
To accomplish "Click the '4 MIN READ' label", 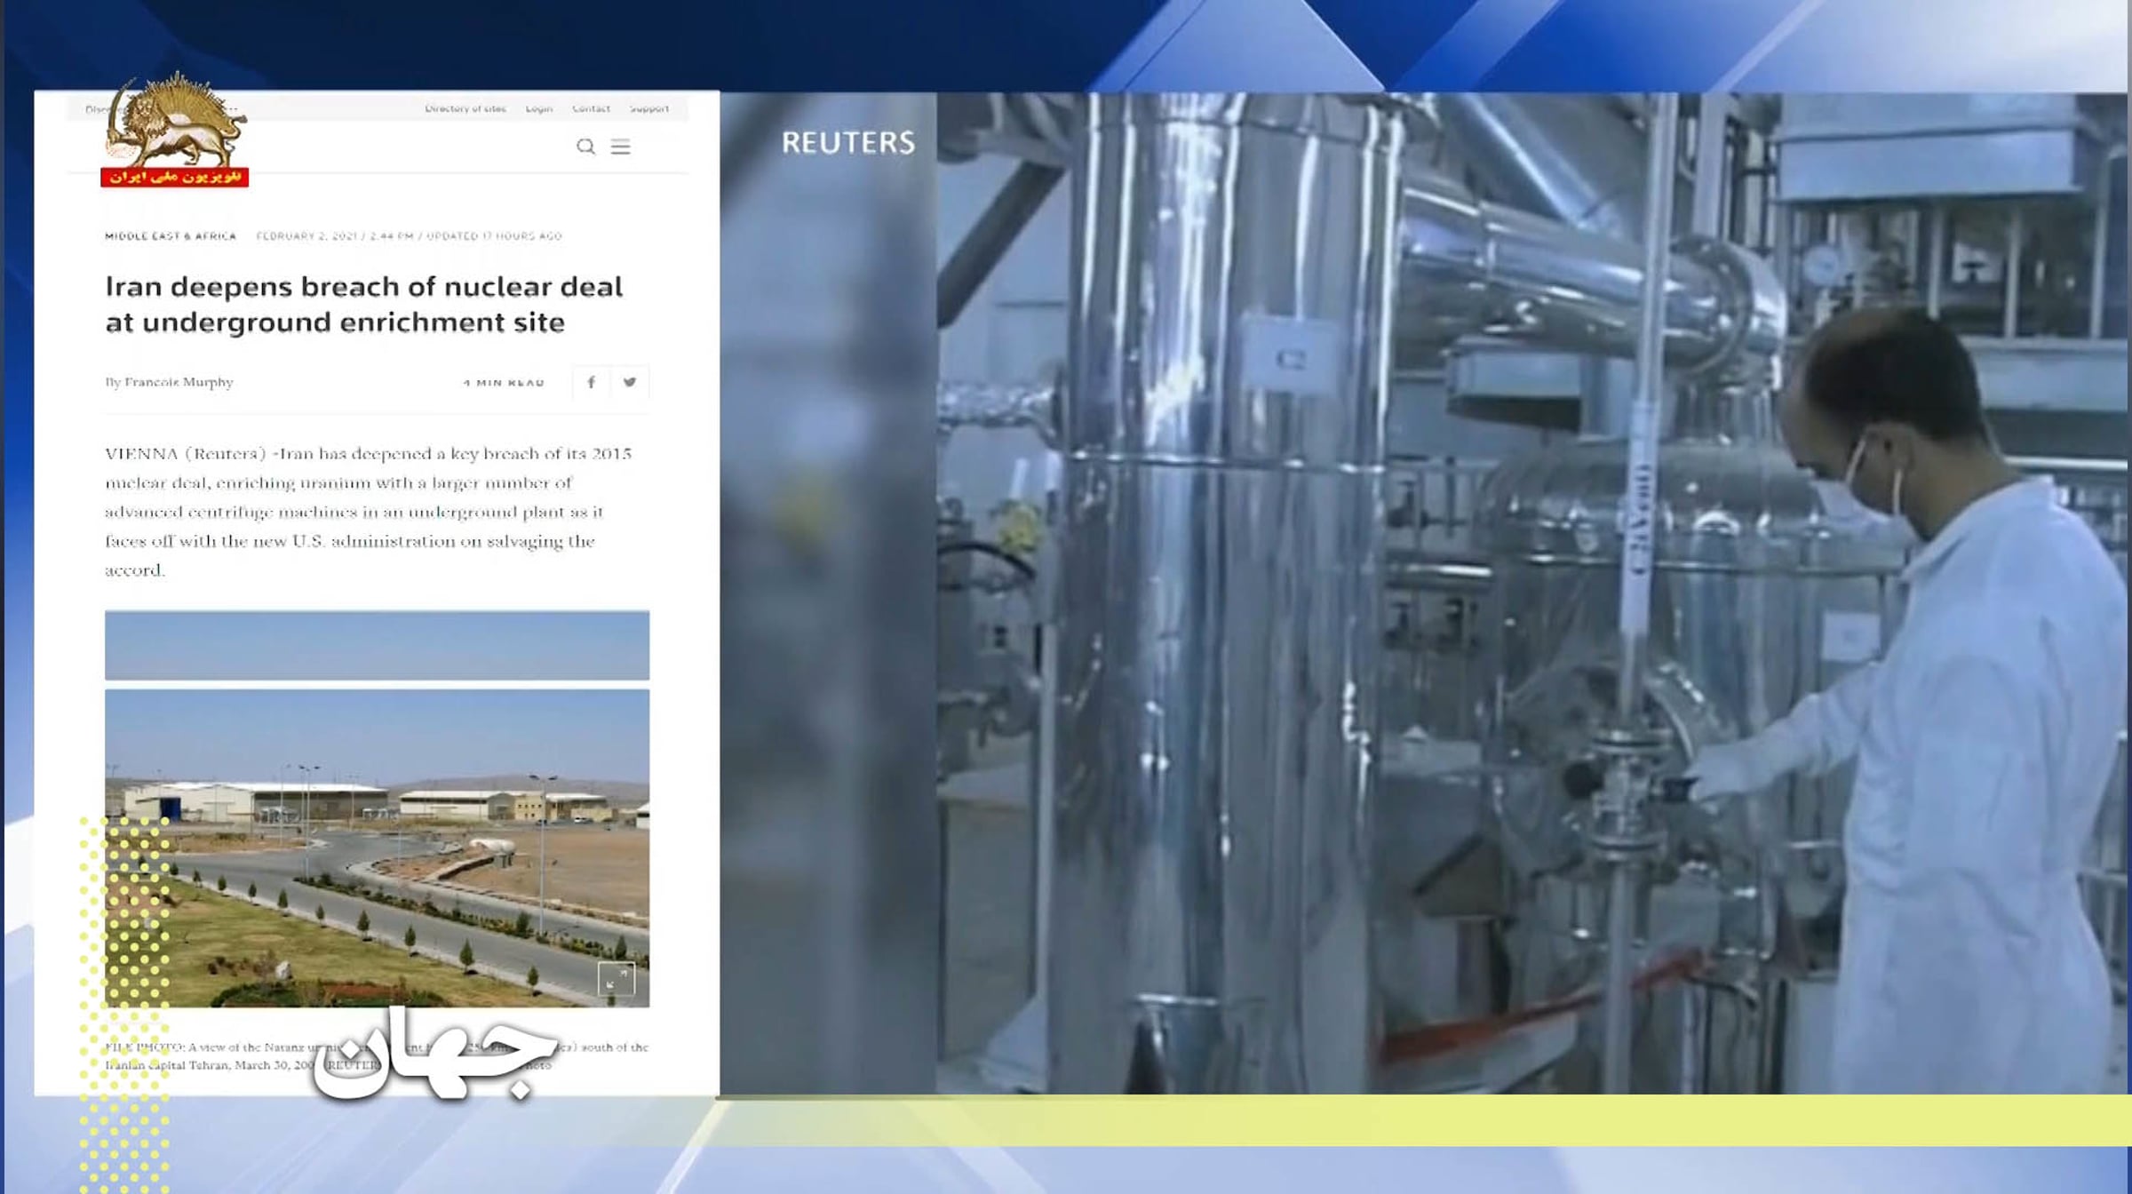I will (504, 383).
